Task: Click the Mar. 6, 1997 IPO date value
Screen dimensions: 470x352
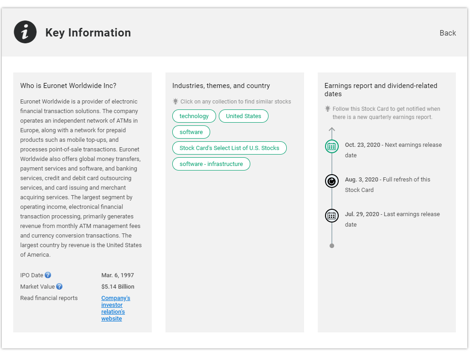Action: click(x=118, y=275)
